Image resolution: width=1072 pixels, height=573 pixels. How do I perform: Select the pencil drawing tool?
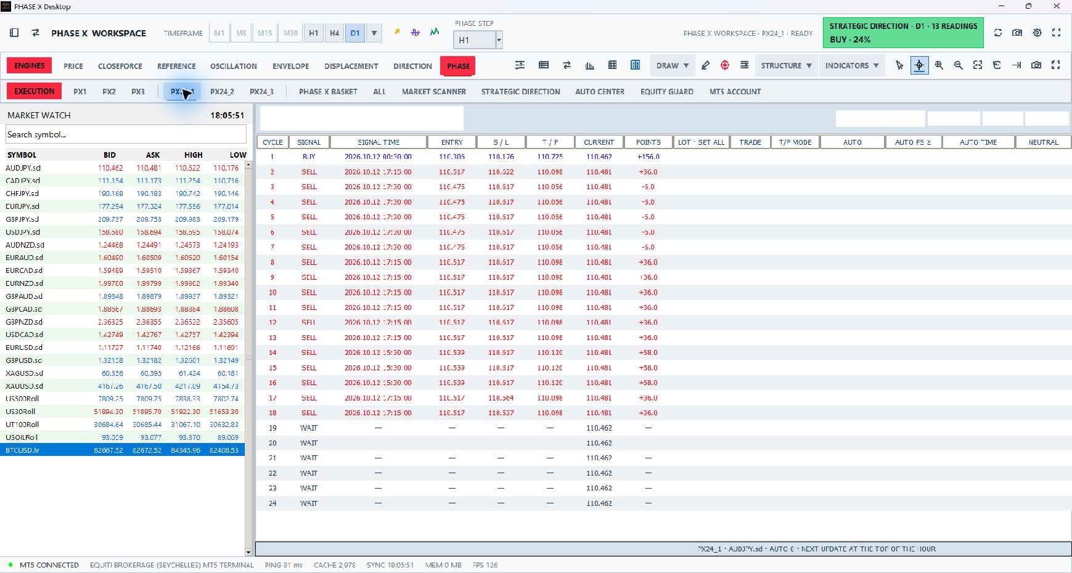706,65
